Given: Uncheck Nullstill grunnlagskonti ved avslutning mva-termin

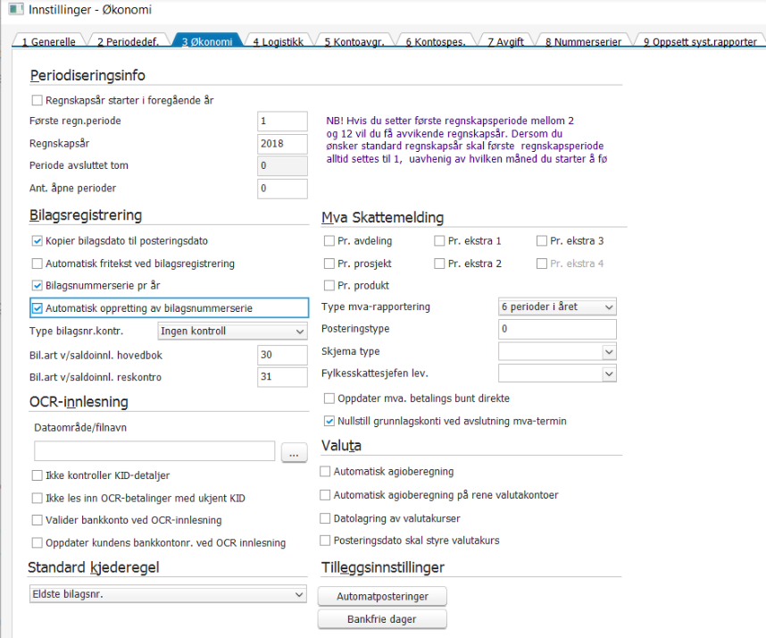Looking at the screenshot, I should click(329, 421).
